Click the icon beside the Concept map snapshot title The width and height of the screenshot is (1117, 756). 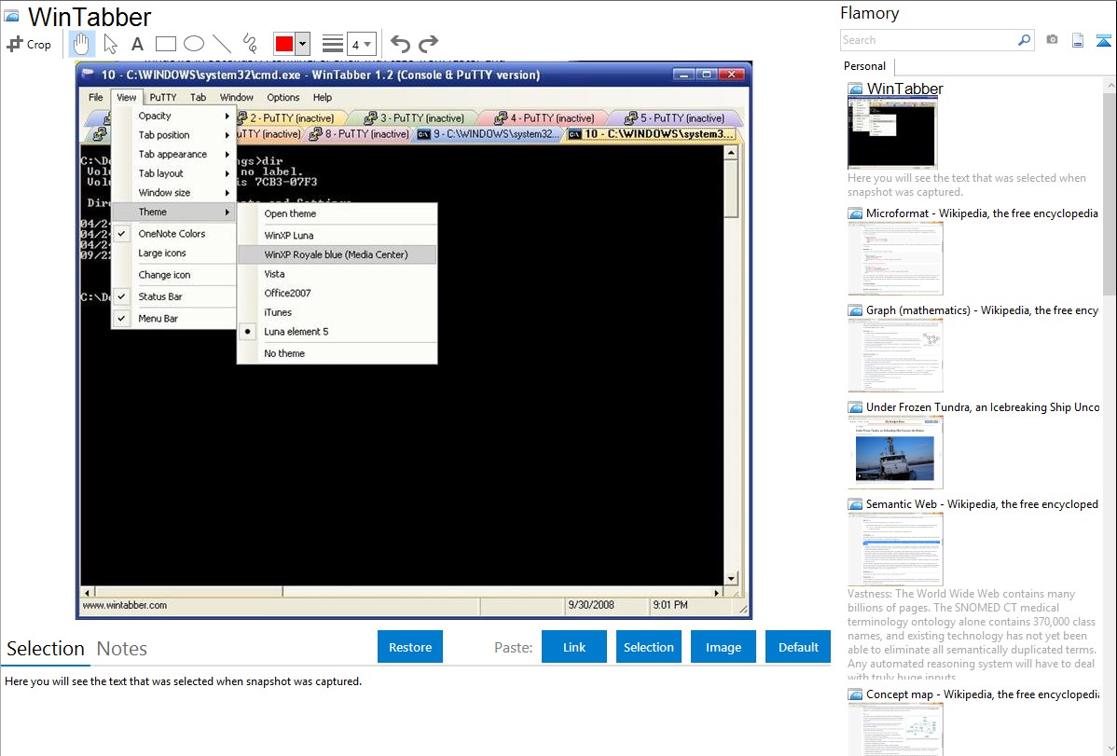click(855, 694)
